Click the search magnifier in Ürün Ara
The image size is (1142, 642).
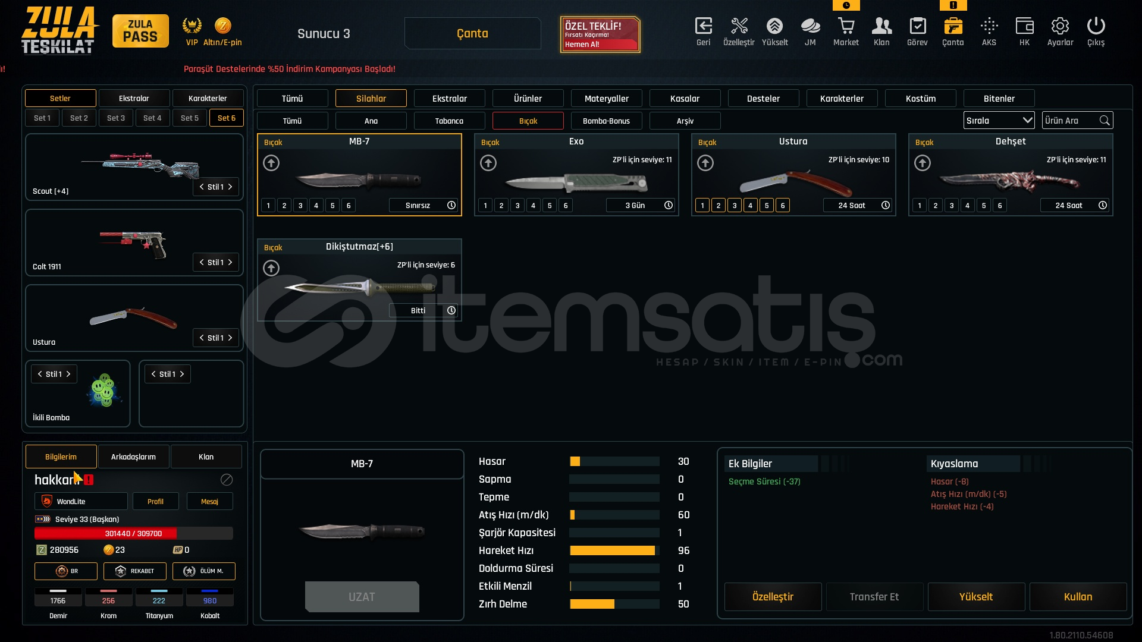[1105, 121]
